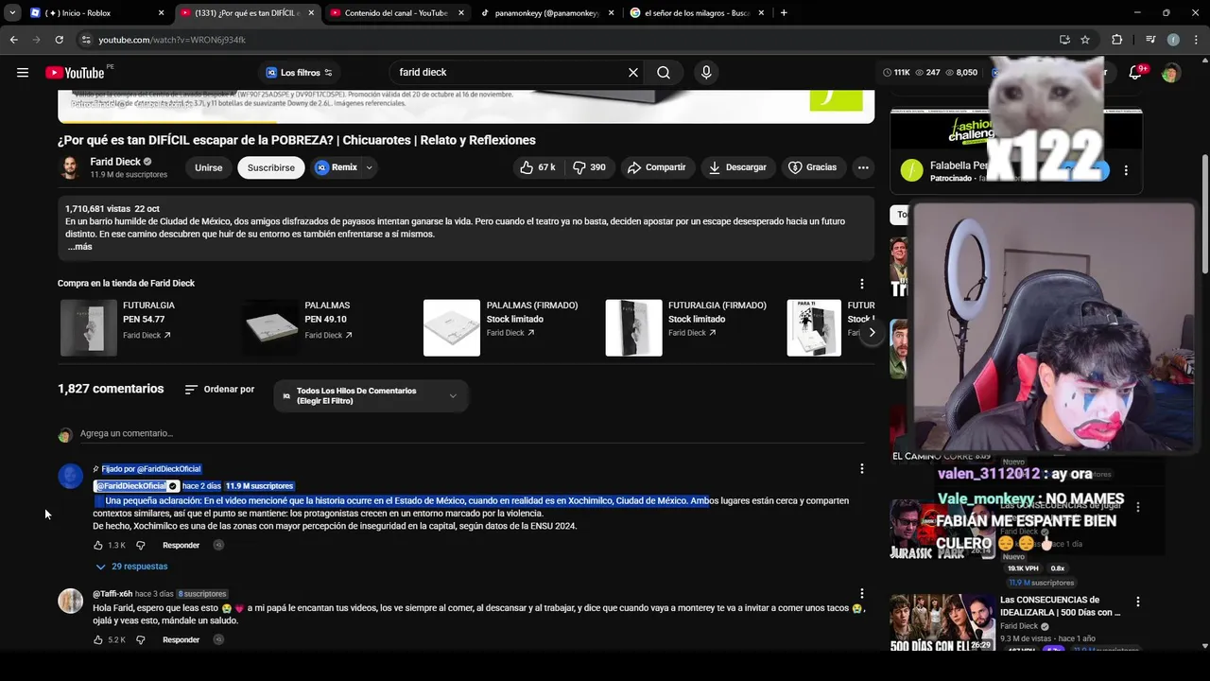Dislike the @Taffi-x6h comment

tap(141, 640)
